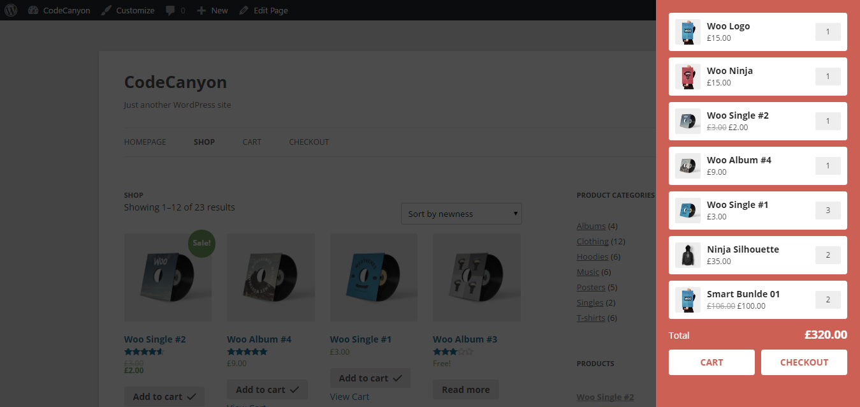Click Woo Logo thumbnail in cart panel
Image resolution: width=860 pixels, height=407 pixels.
click(x=688, y=32)
